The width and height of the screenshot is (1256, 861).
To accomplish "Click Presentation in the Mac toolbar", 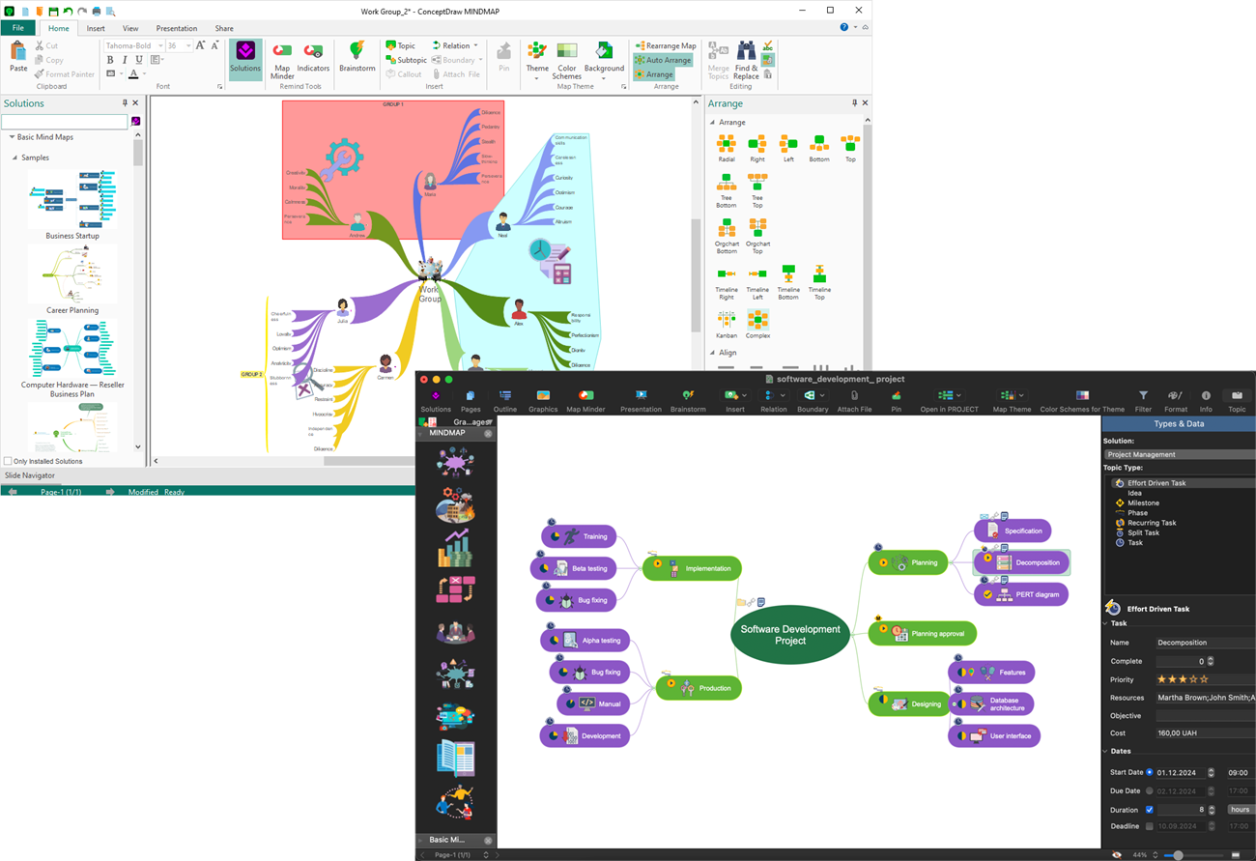I will [641, 401].
